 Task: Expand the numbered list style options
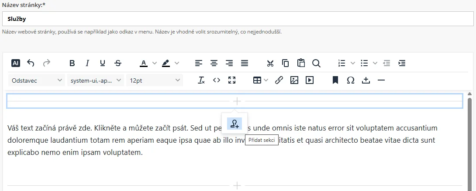pos(353,63)
